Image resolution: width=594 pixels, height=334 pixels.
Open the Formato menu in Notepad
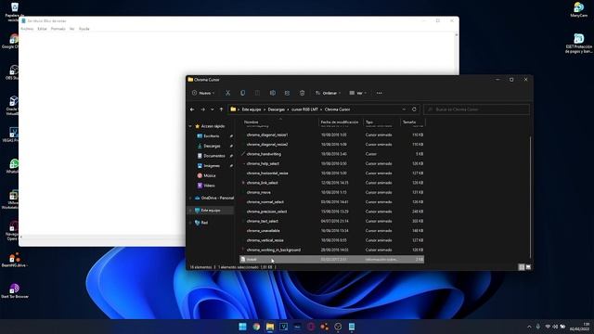[x=58, y=29]
